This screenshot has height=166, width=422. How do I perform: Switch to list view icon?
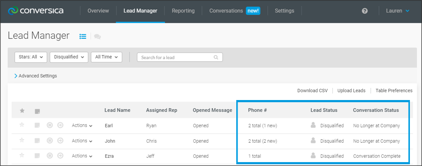pyautogui.click(x=83, y=37)
